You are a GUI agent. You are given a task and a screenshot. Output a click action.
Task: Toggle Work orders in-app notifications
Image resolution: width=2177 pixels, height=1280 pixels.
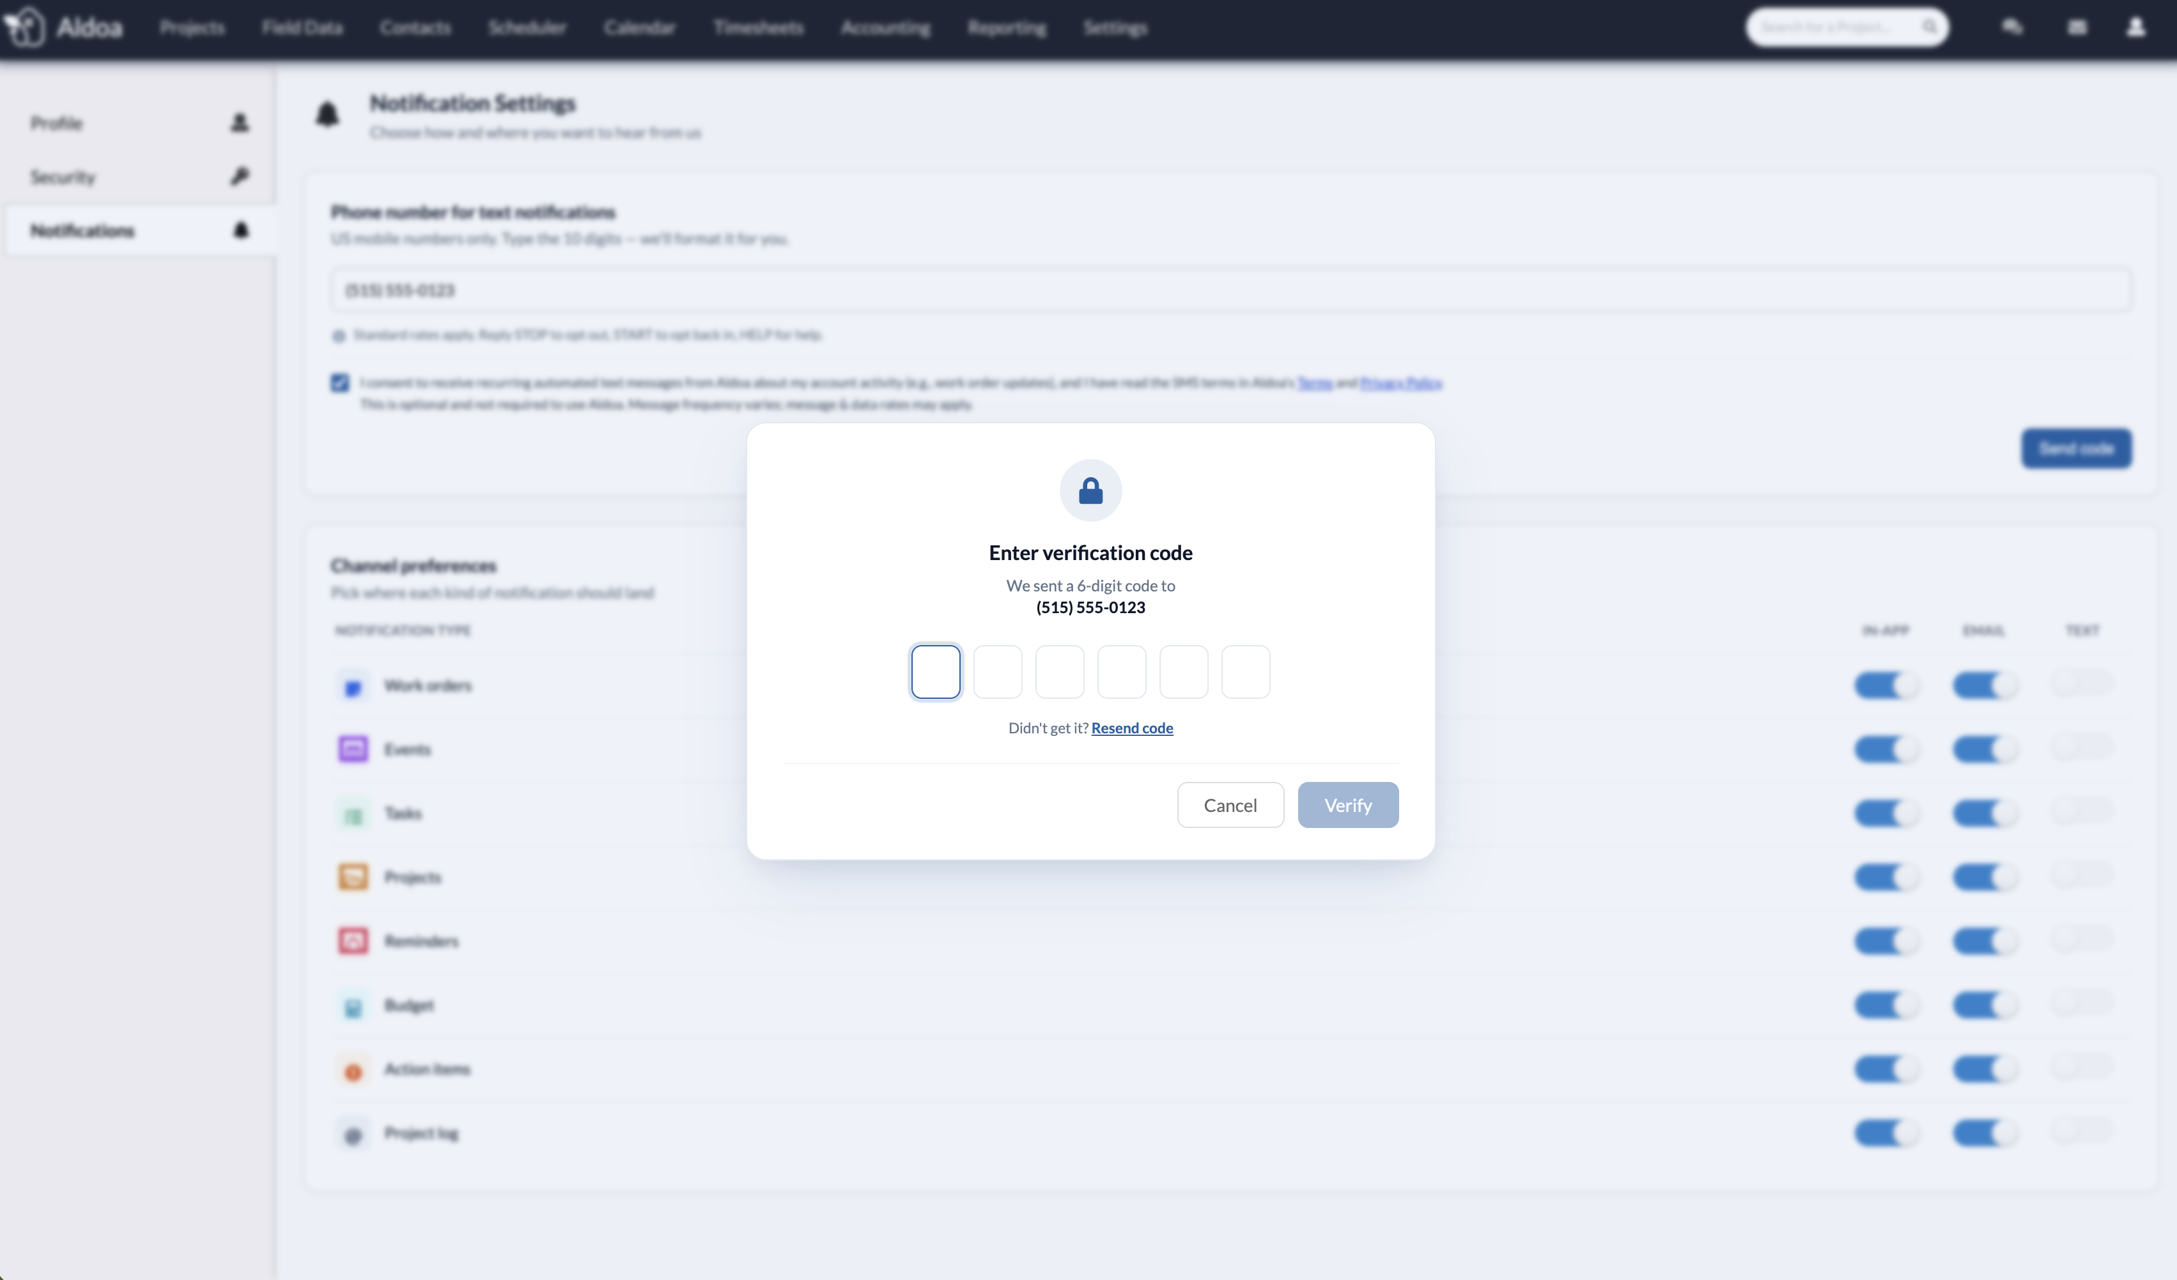(x=1886, y=686)
